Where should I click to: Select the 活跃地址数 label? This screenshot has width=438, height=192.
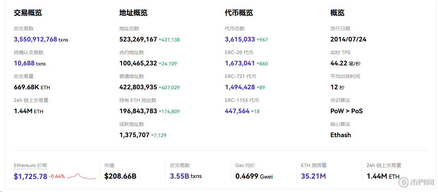132,124
